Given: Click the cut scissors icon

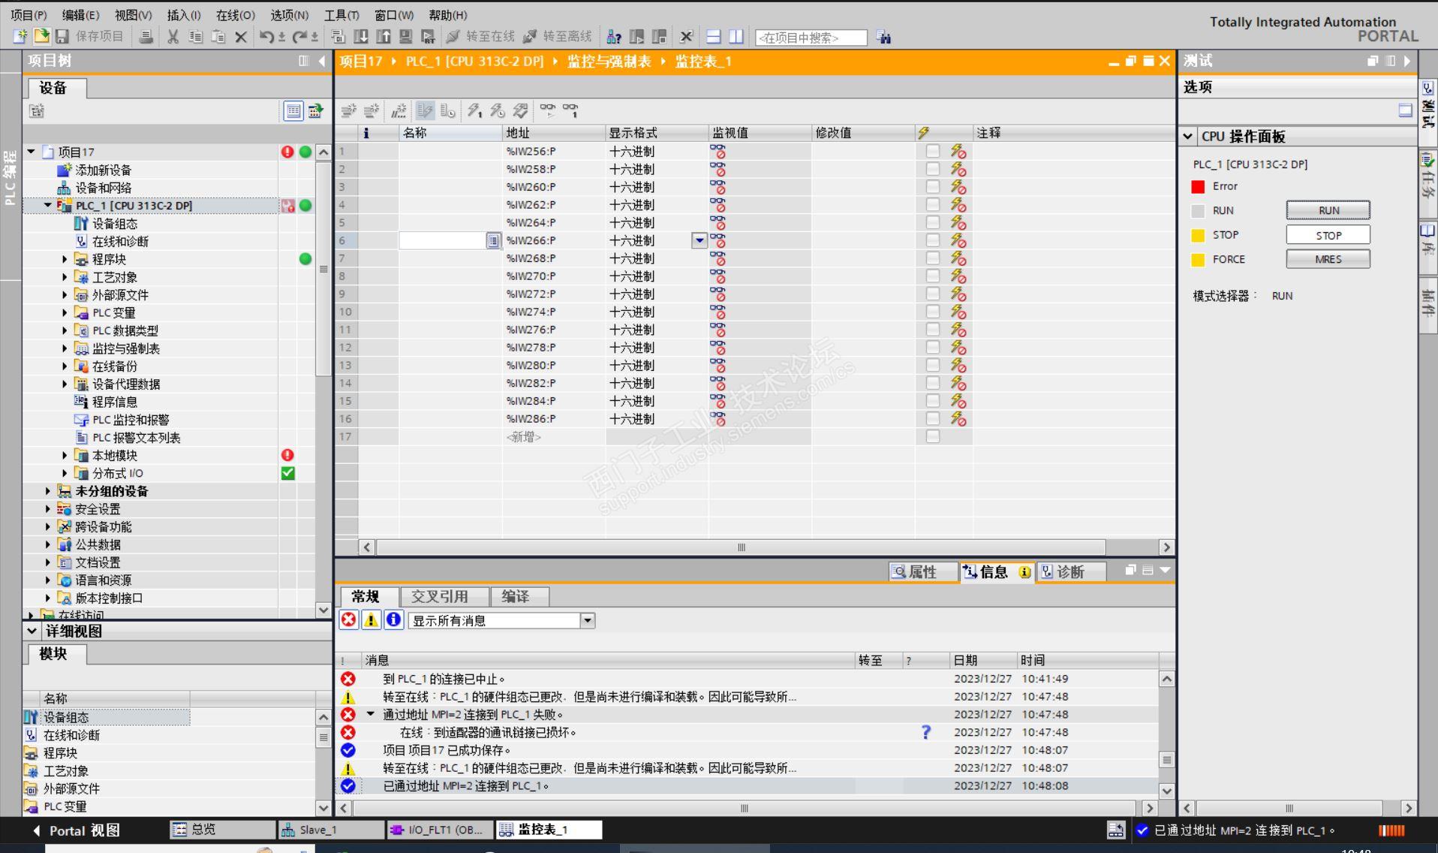Looking at the screenshot, I should point(173,36).
